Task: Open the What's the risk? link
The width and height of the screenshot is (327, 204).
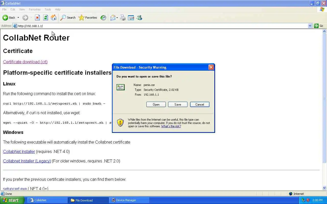Action: 171,126
